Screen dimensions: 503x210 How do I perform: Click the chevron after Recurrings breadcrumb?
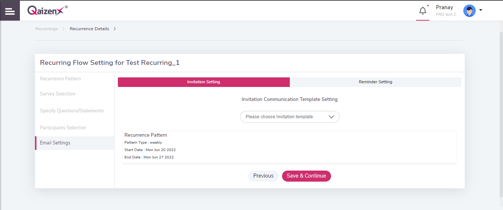tap(64, 29)
